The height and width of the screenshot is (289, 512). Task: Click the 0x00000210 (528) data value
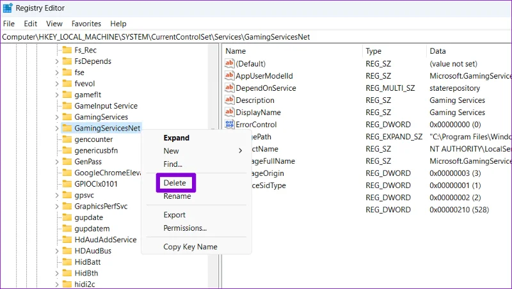tap(459, 210)
